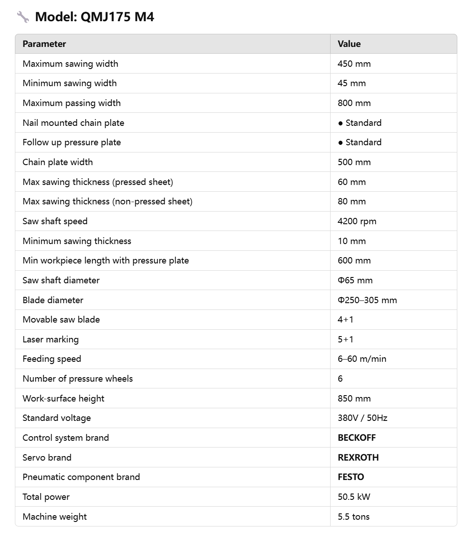
Task: Click the 50.5 kW total power value
Action: (354, 497)
